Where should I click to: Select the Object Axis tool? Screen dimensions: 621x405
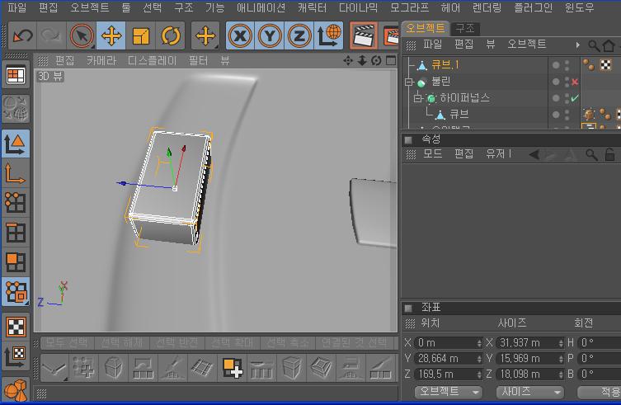(16, 173)
